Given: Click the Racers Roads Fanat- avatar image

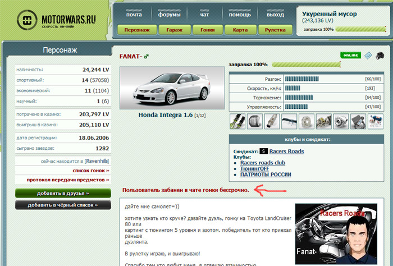Looking at the screenshot, I should 336,233.
